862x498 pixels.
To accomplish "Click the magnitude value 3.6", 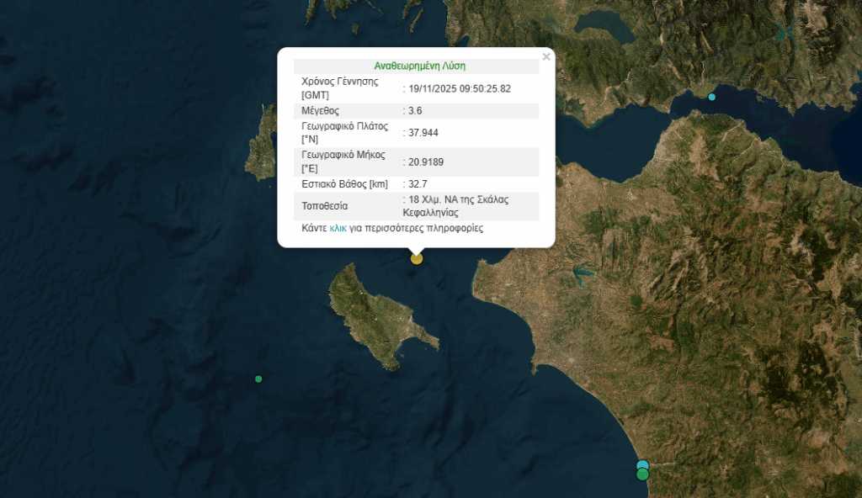I will coord(414,110).
